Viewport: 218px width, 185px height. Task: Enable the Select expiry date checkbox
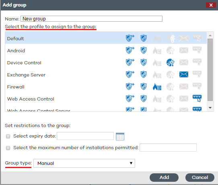8,136
